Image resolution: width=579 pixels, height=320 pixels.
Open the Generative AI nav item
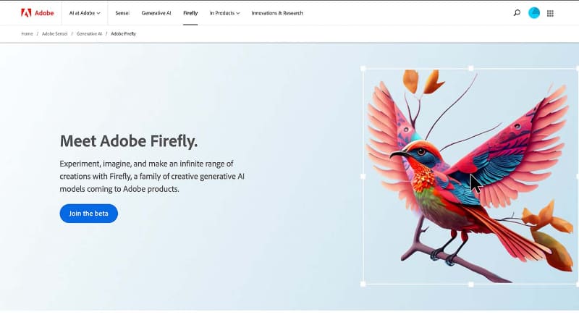tap(156, 13)
